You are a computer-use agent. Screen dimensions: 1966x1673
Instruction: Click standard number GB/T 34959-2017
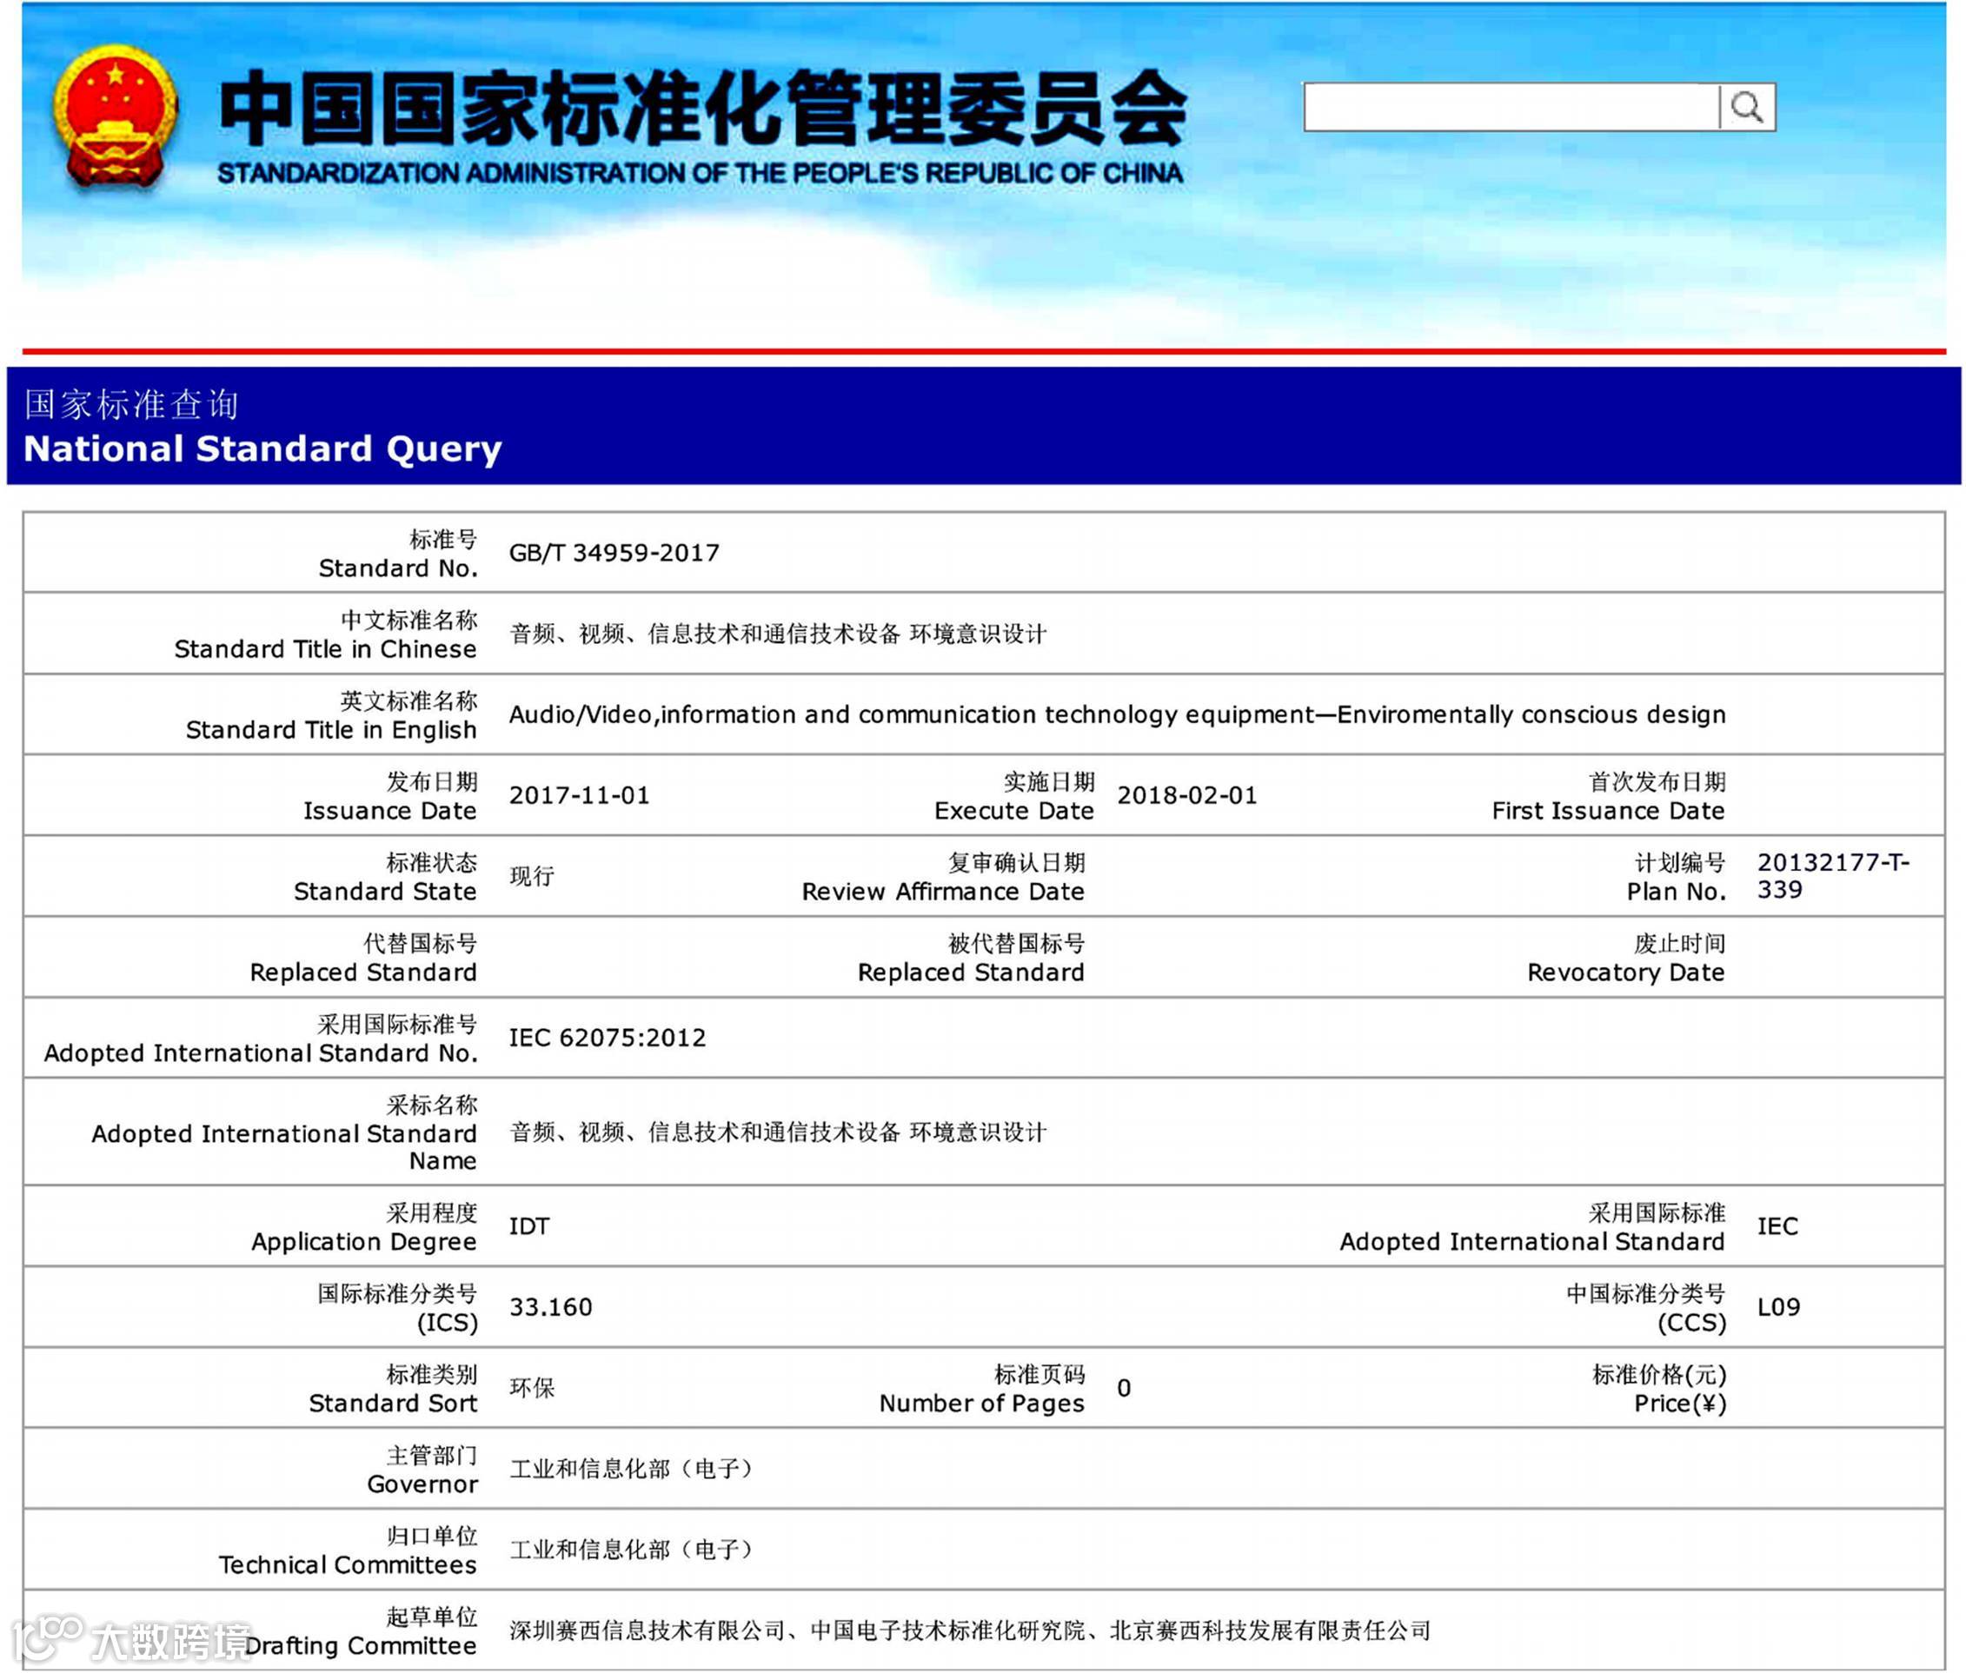click(614, 553)
